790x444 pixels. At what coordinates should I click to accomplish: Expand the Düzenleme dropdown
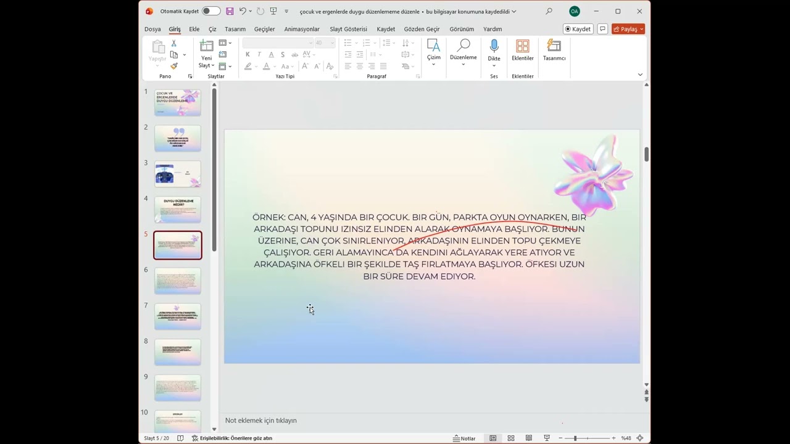tap(463, 64)
